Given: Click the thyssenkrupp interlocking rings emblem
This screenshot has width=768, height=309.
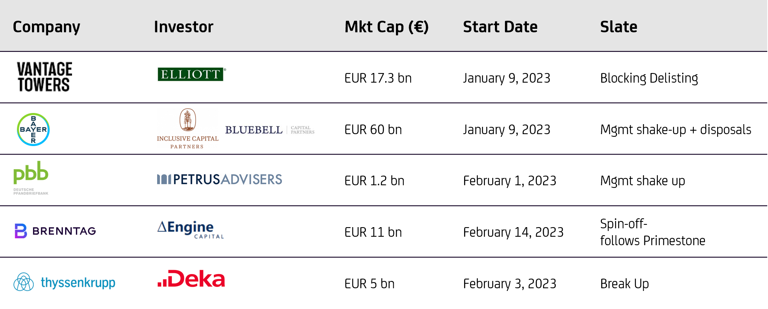Looking at the screenshot, I should (24, 282).
